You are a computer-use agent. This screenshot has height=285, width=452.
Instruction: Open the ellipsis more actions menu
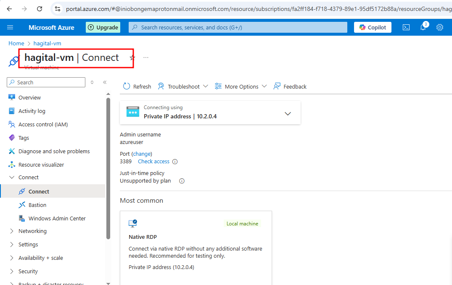146,58
